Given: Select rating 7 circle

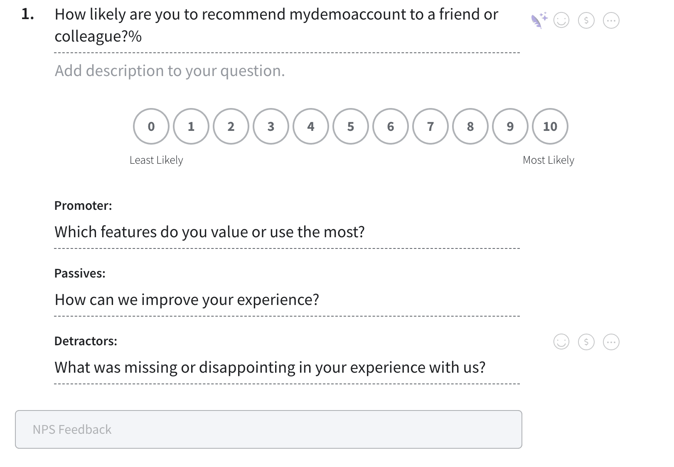Looking at the screenshot, I should [430, 126].
